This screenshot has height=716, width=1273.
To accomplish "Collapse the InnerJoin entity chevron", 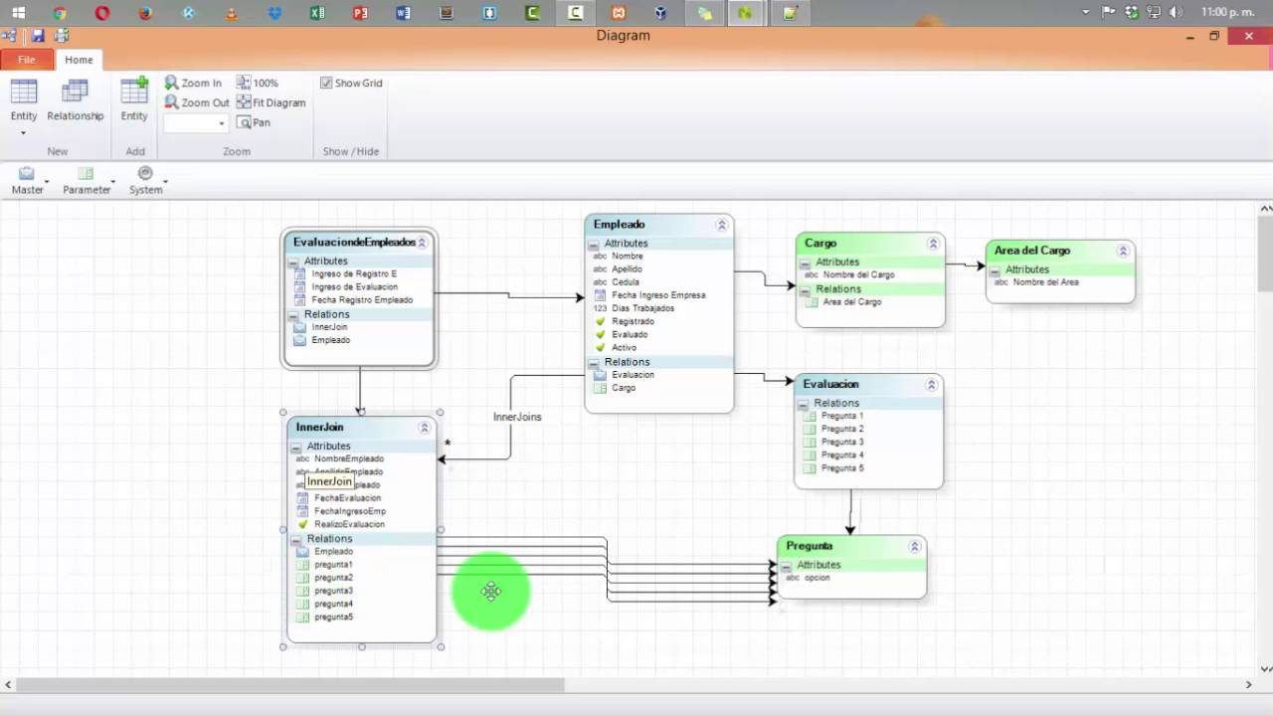I will [425, 428].
